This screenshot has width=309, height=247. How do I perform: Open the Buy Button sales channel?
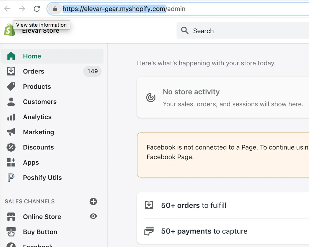tap(40, 232)
